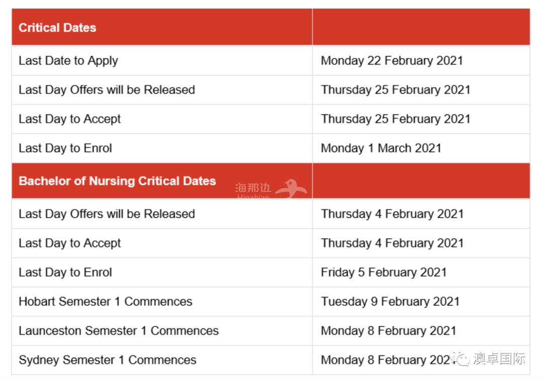The width and height of the screenshot is (543, 382).
Task: Select Hobart Semester 1 Commences cell
Action: pyautogui.click(x=162, y=301)
